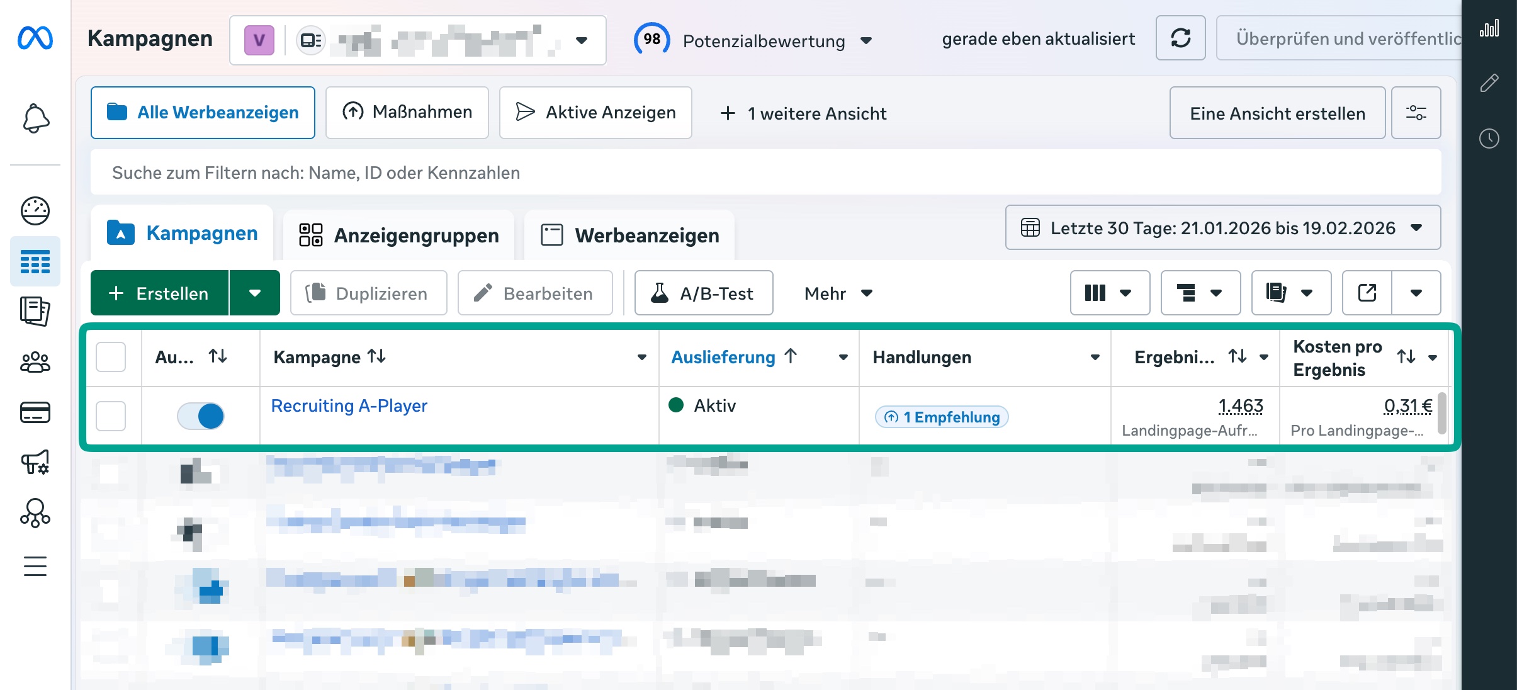Screen dimensions: 1517x690
Task: Expand the date range dropdown
Action: pyautogui.click(x=1222, y=228)
